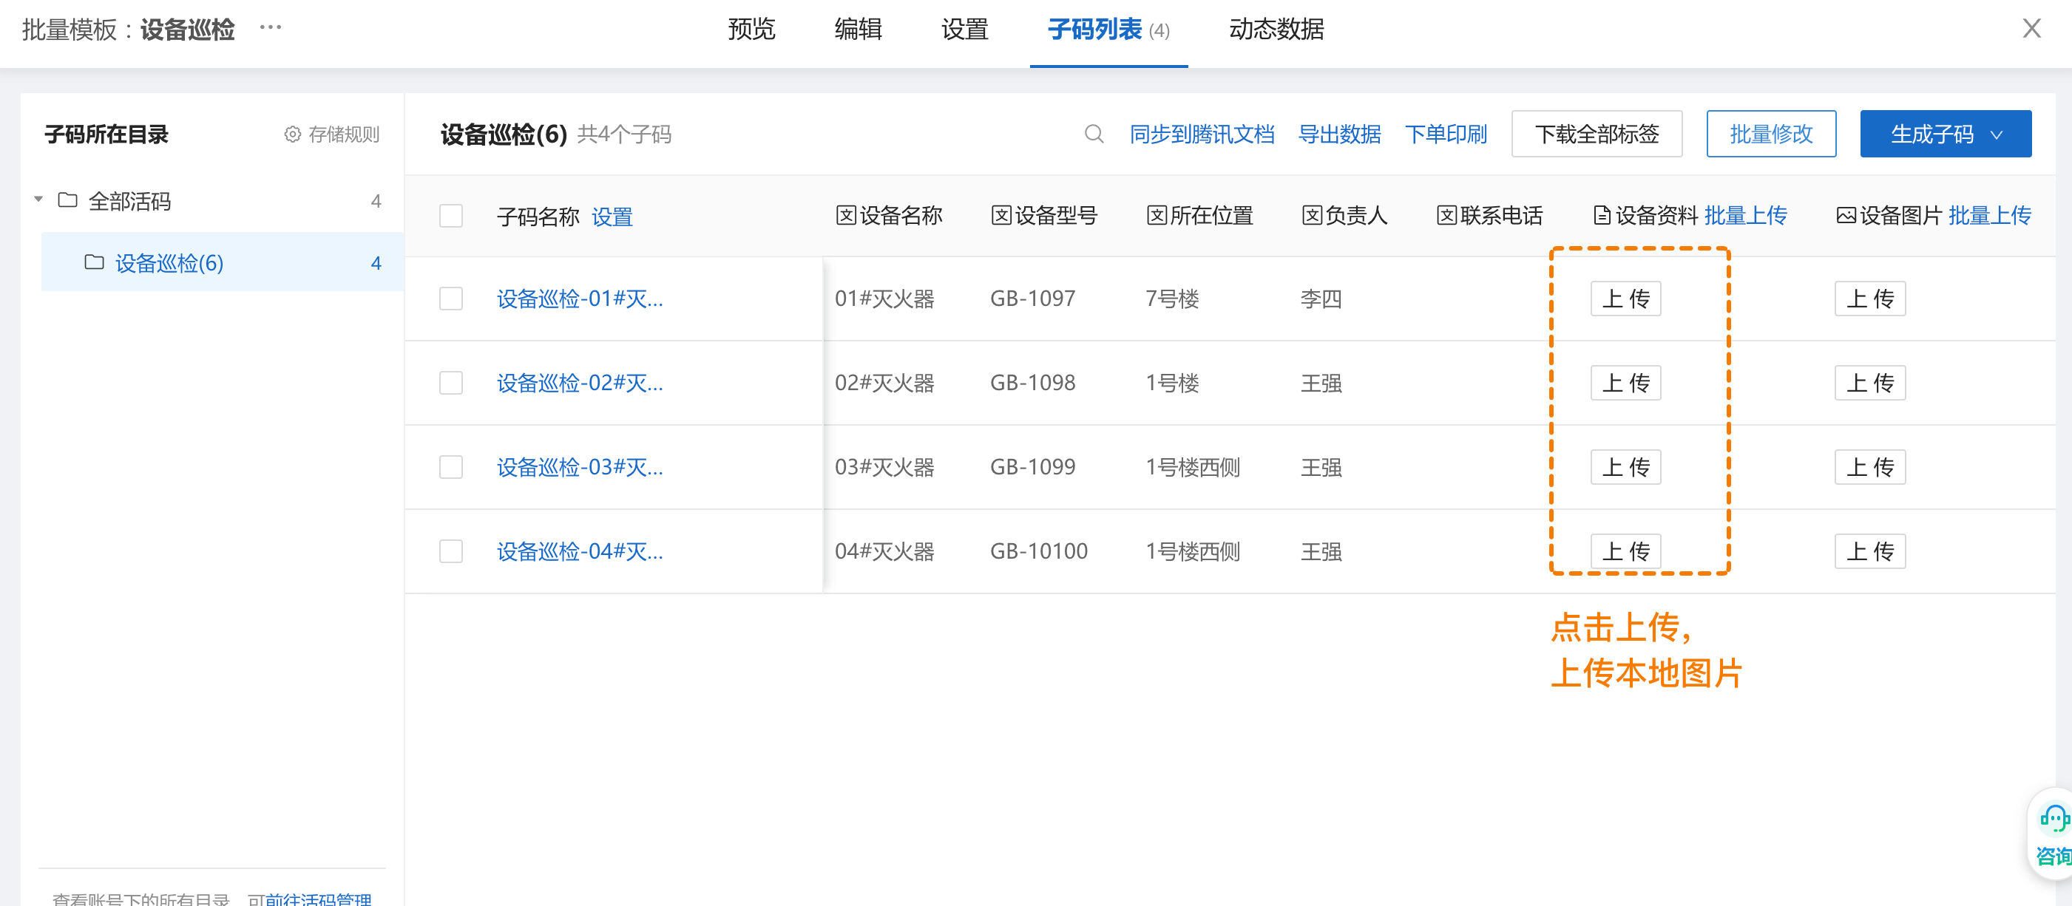Check the box for 设备巡检-01#灭... row
Viewport: 2072px width, 906px height.
450,299
